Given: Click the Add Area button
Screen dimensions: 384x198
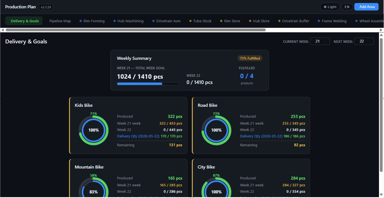Looking at the screenshot, I should [366, 7].
